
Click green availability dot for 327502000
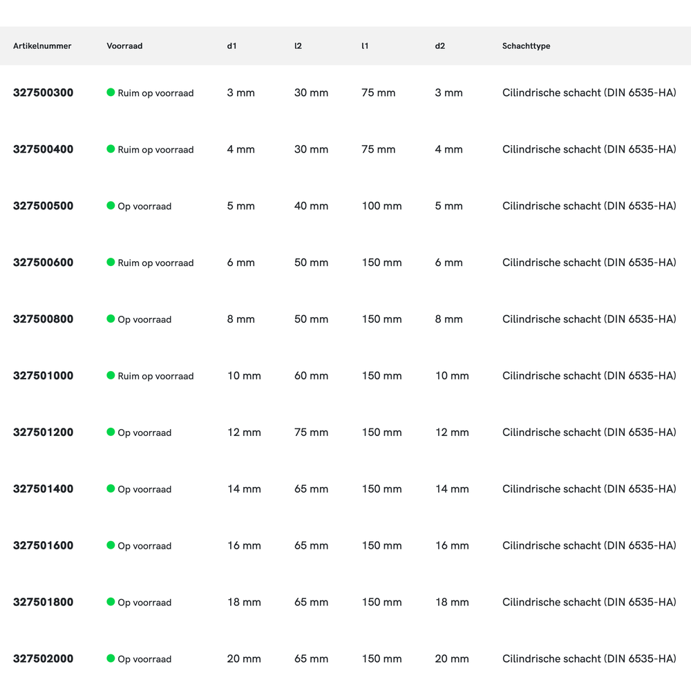(x=111, y=659)
